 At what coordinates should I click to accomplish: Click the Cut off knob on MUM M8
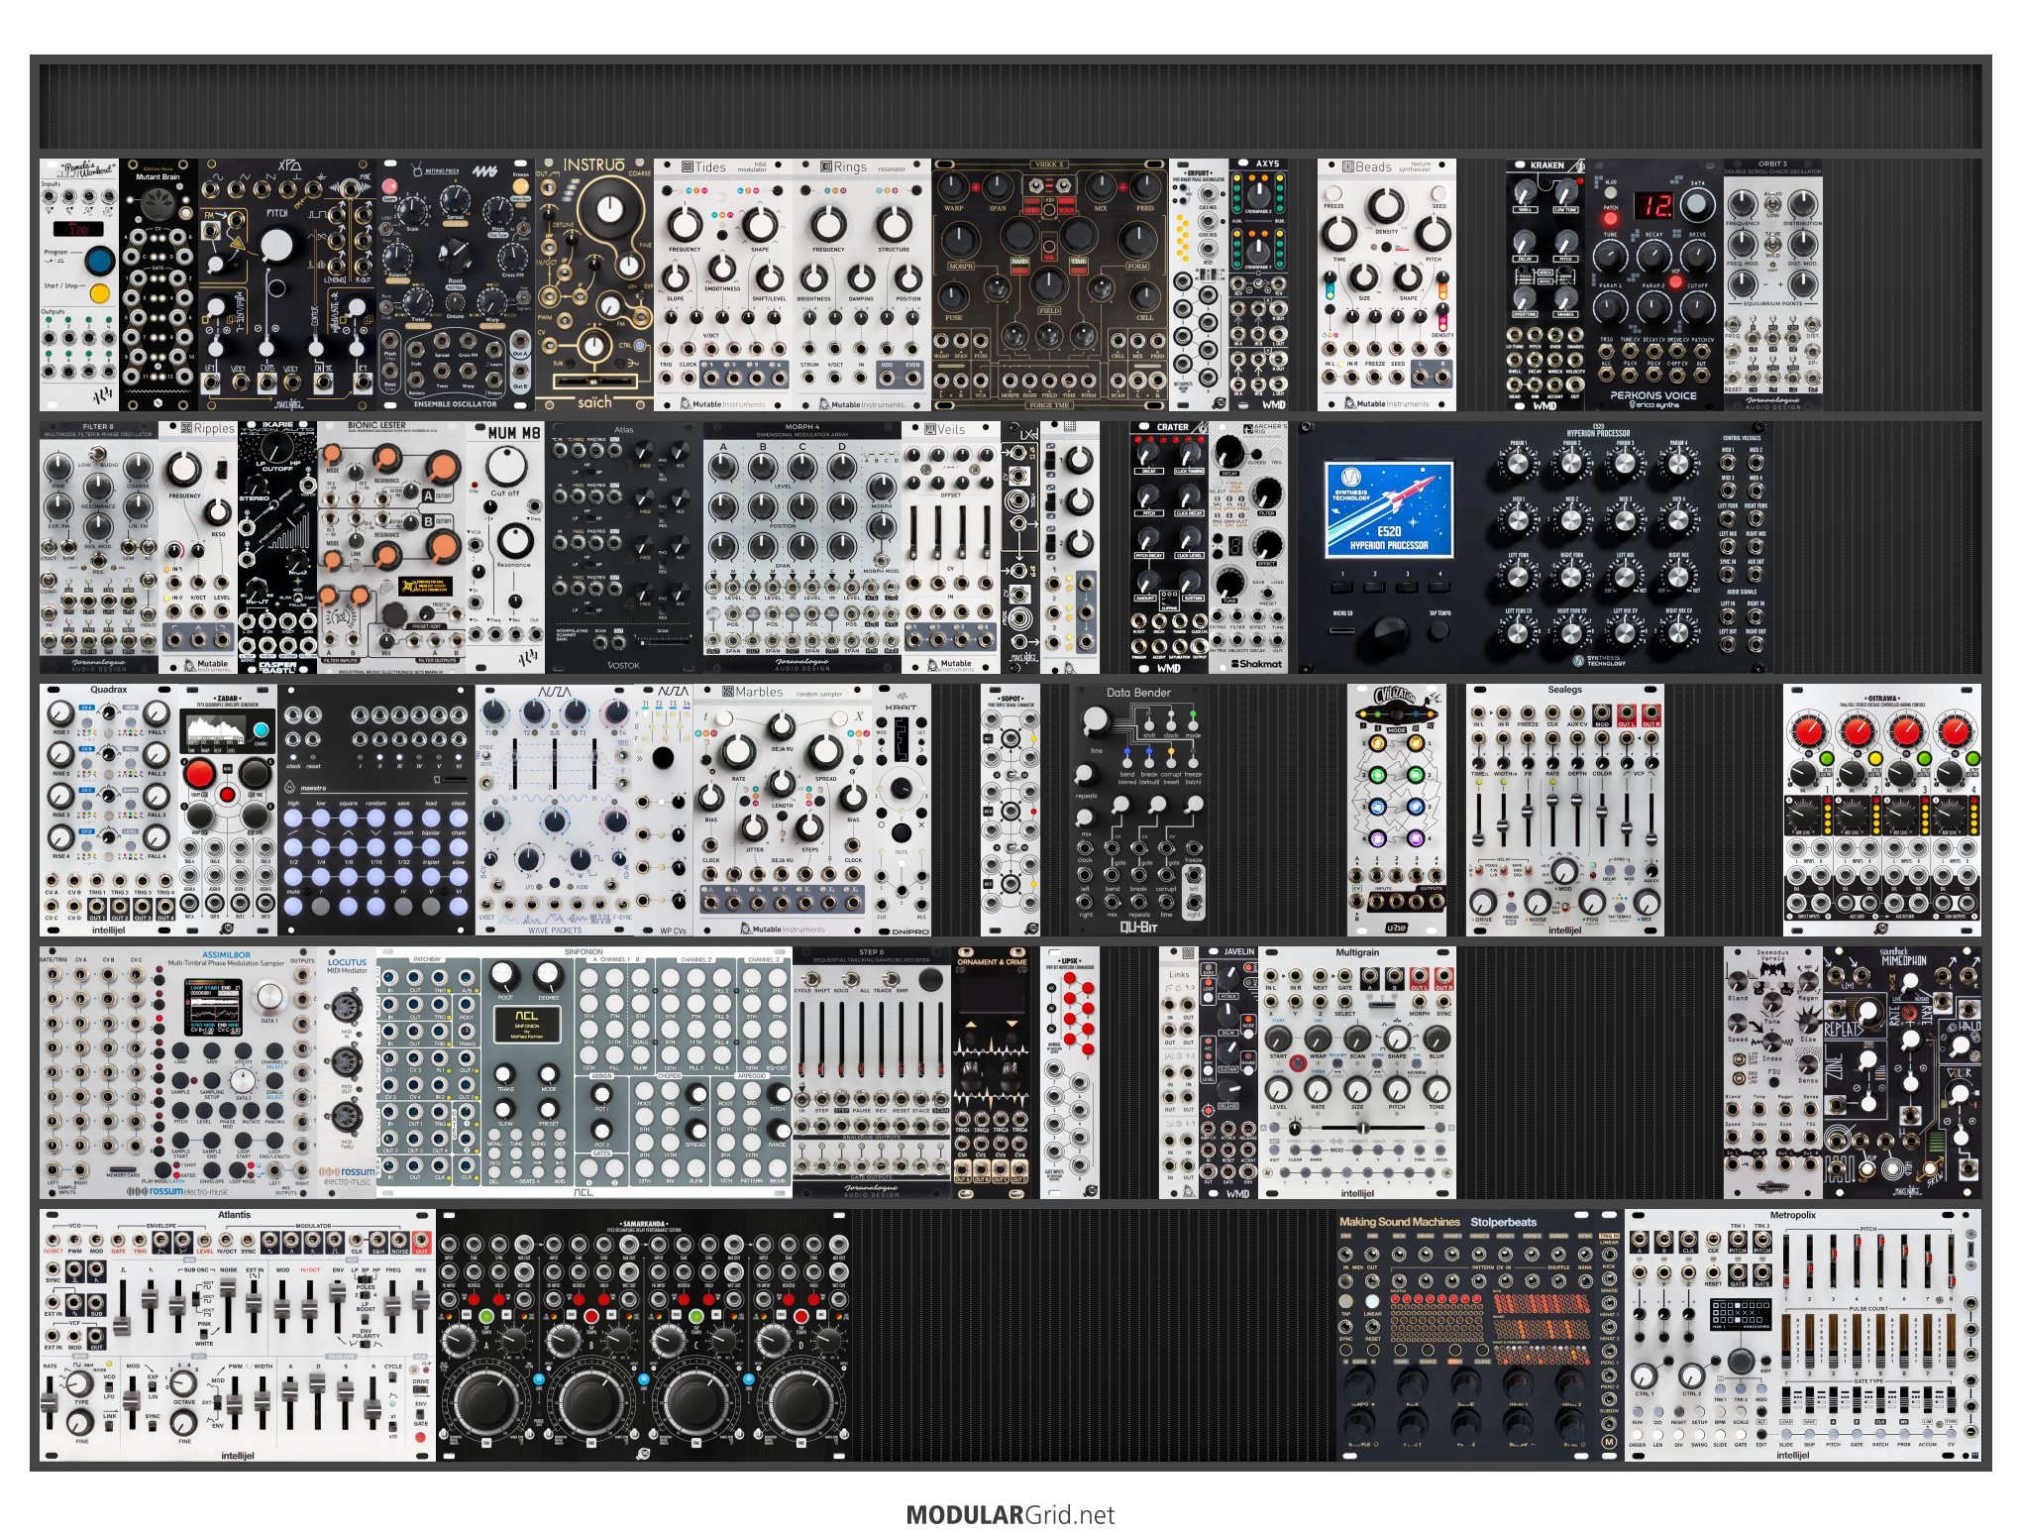coord(506,466)
